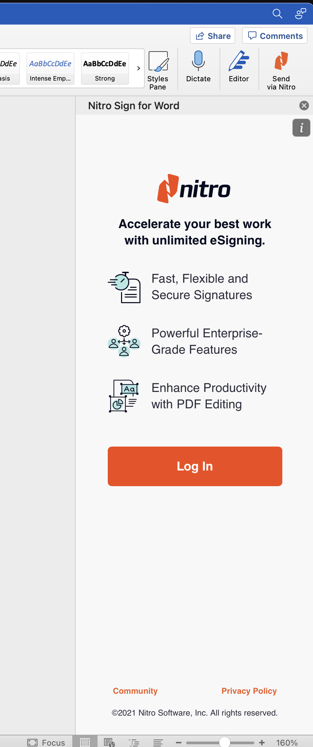
Task: Switch to Draft view
Action: tap(158, 742)
